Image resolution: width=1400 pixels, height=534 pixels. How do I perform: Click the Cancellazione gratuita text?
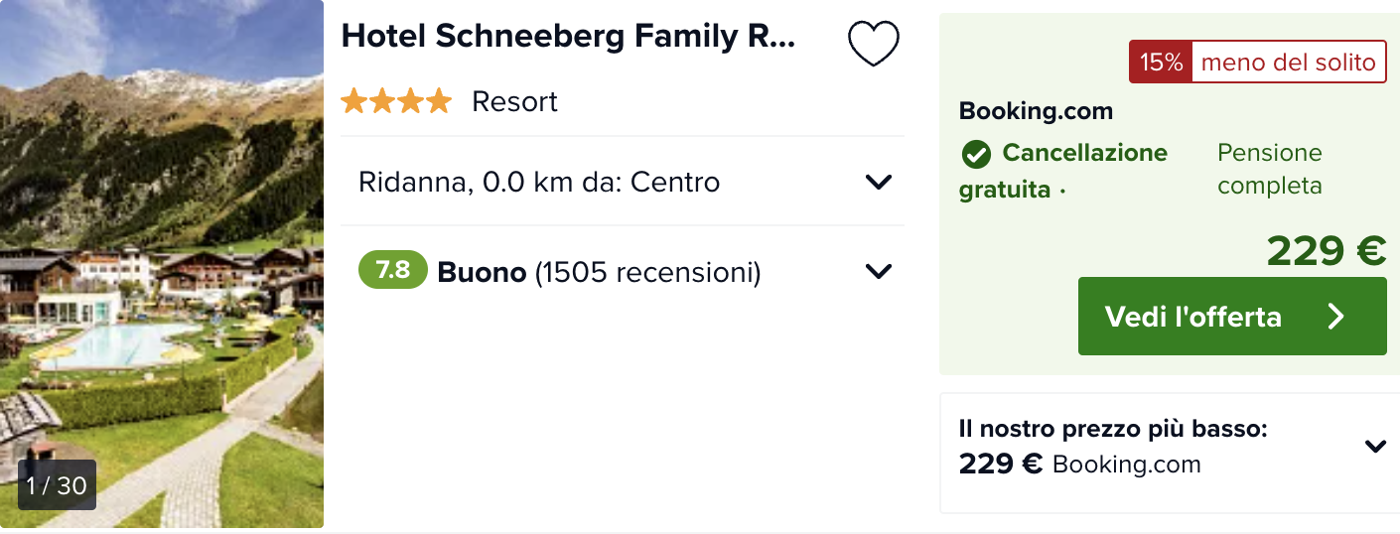(x=1063, y=171)
